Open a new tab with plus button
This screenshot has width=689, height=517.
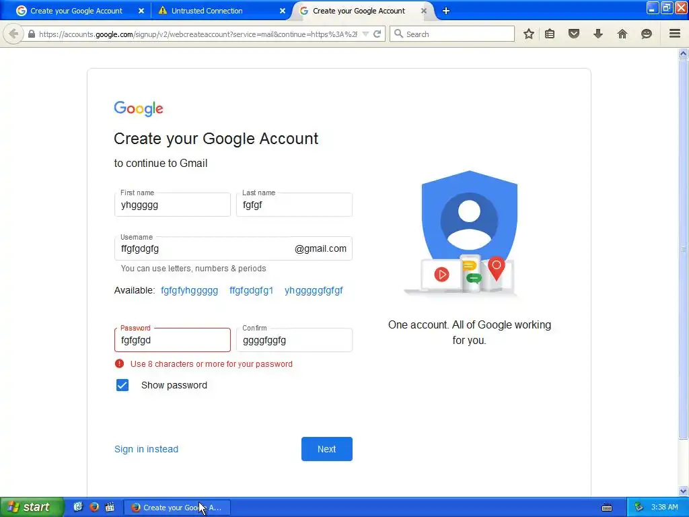(x=445, y=11)
